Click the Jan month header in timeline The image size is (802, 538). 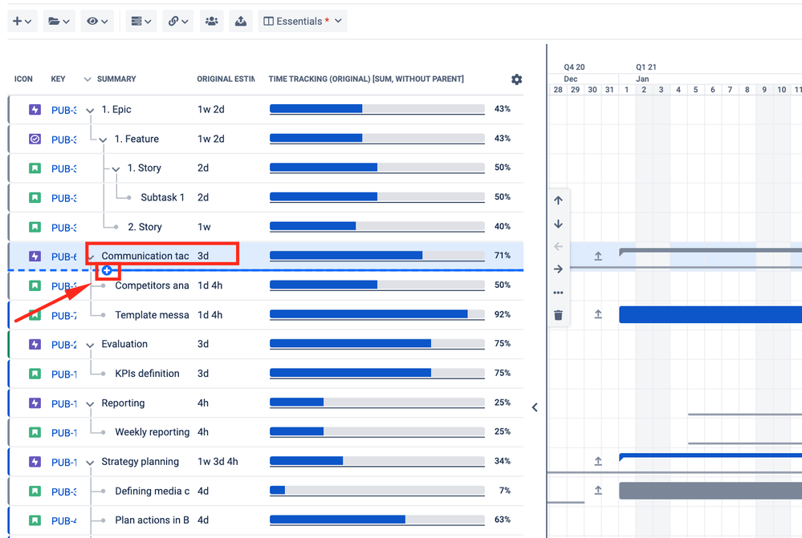(642, 79)
